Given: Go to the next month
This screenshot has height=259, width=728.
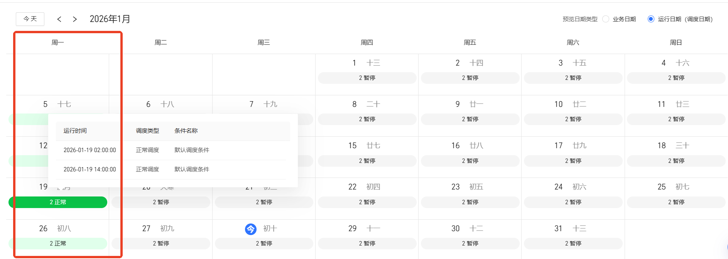Looking at the screenshot, I should click(x=75, y=19).
